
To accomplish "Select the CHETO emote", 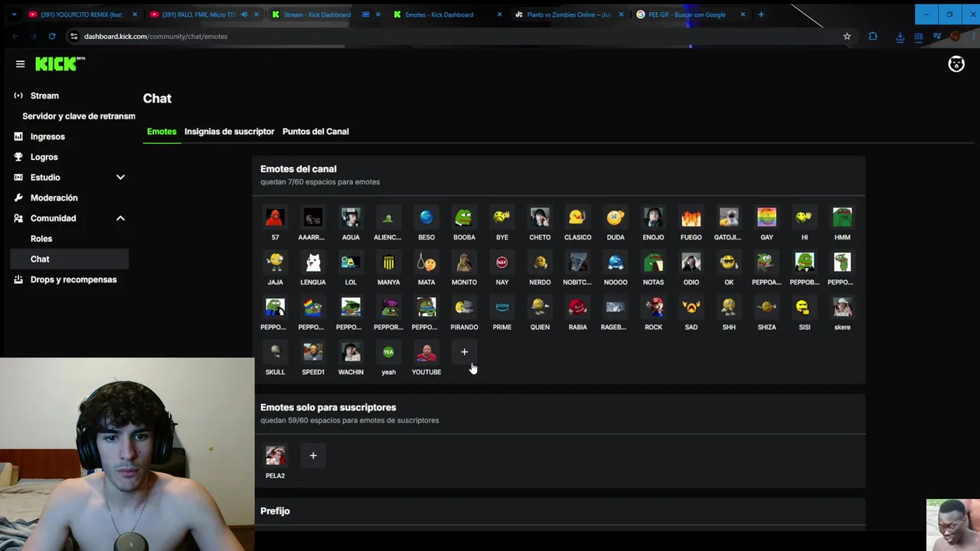I will pos(540,218).
